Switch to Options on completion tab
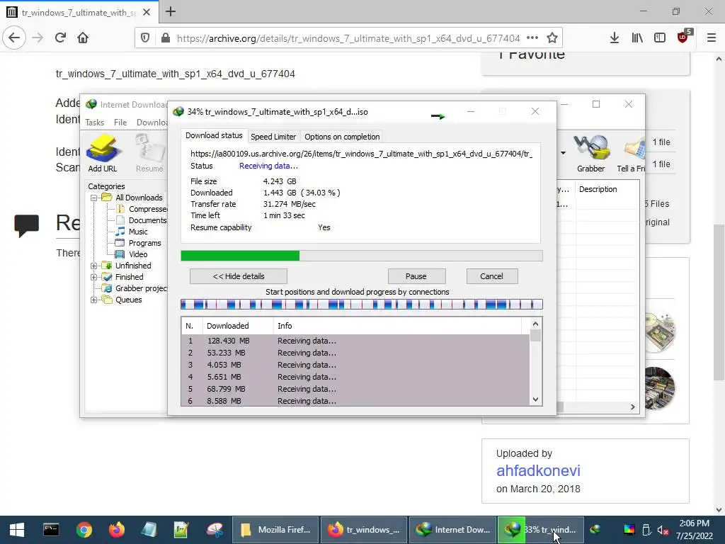725x544 pixels. [342, 137]
